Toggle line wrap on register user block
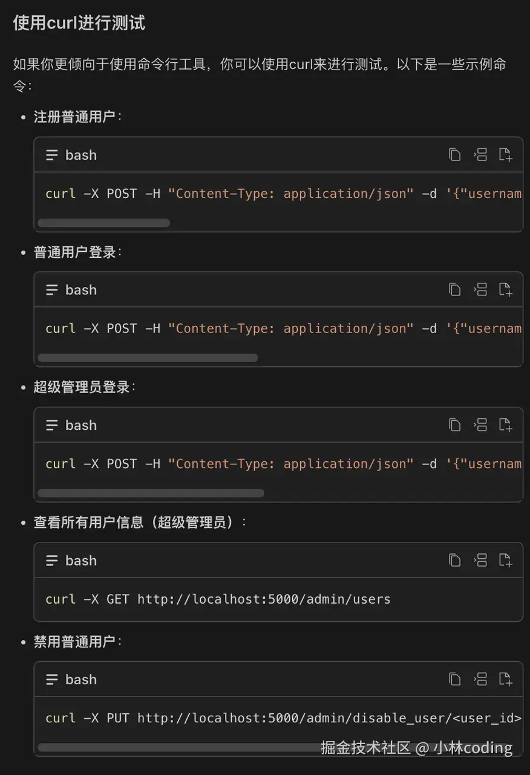The width and height of the screenshot is (530, 775). [x=480, y=154]
